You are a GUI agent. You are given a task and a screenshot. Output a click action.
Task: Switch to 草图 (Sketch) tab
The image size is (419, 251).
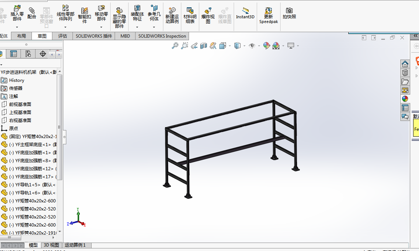point(42,36)
